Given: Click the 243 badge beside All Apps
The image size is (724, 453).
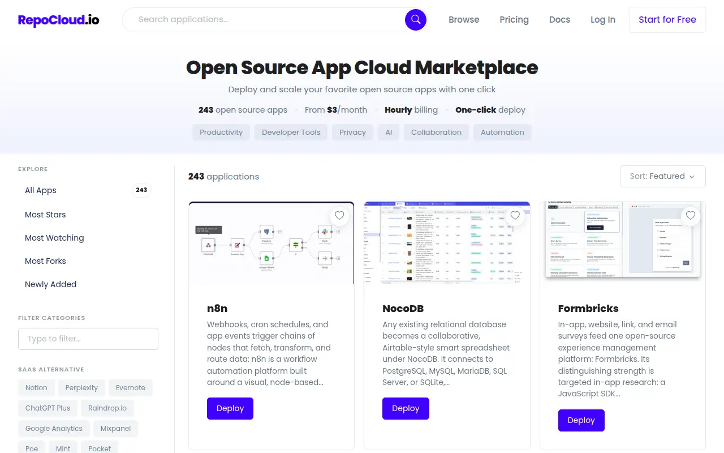Looking at the screenshot, I should tap(141, 190).
